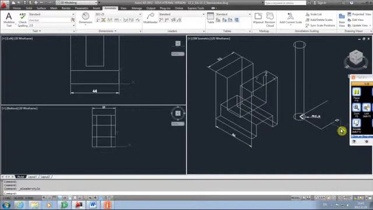Open the Surface ribbon tab
Screen dimensions: 373x210
pos(41,8)
